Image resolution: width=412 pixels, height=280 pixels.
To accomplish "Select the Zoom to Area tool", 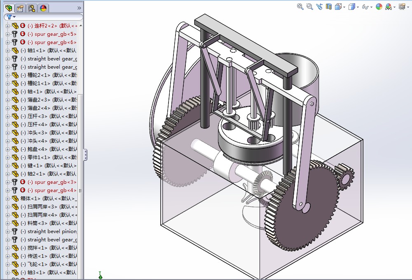I will pos(309,7).
